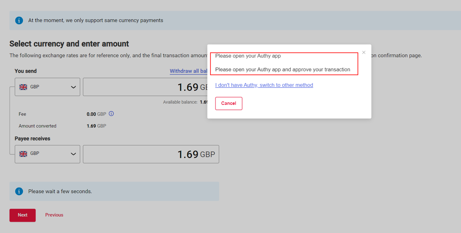461x233 pixels.
Task: Click the Fee information icon
Action: (111, 114)
